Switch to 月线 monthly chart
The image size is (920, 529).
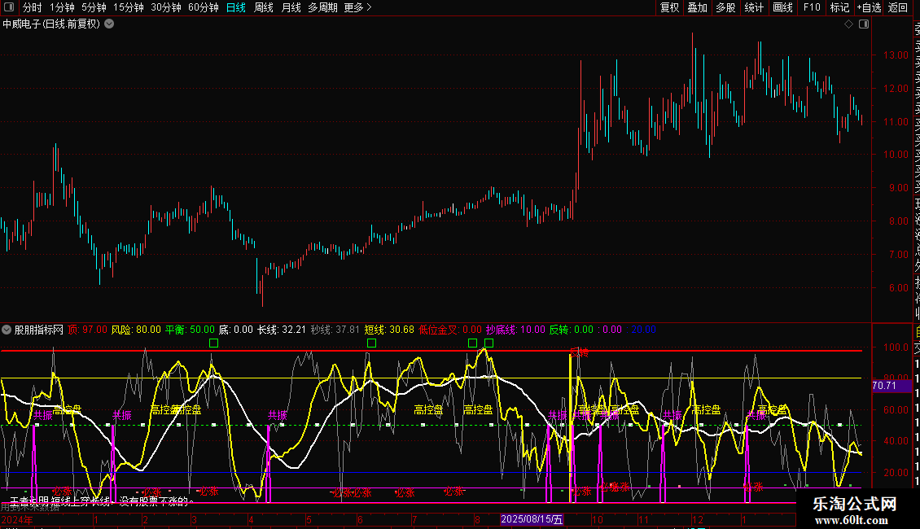291,7
